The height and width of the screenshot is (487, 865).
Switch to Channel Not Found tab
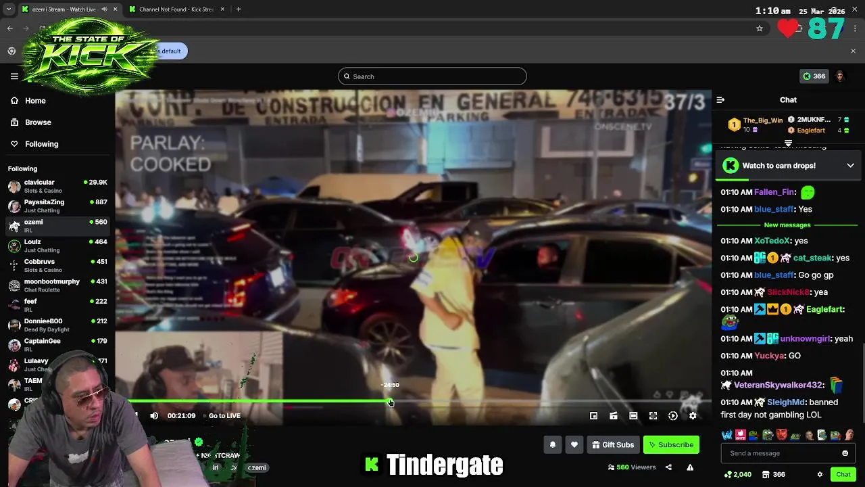pyautogui.click(x=177, y=9)
